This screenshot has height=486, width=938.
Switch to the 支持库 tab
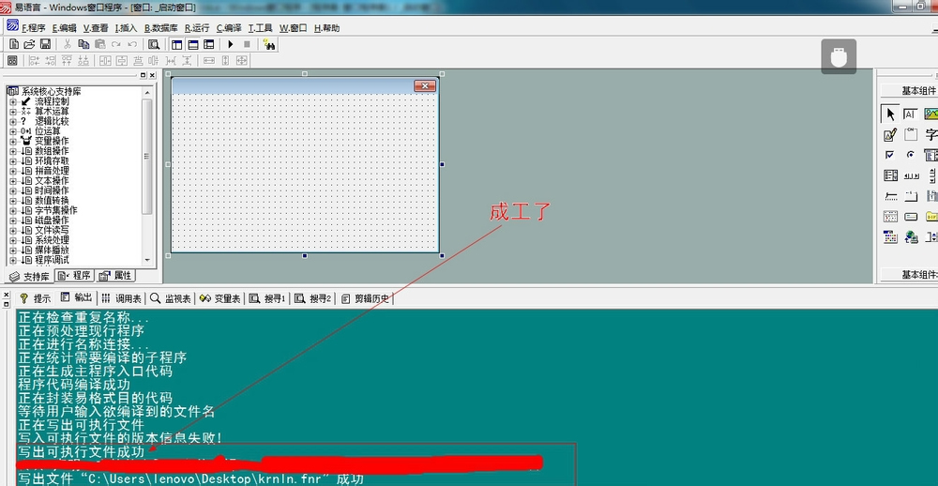pyautogui.click(x=30, y=277)
